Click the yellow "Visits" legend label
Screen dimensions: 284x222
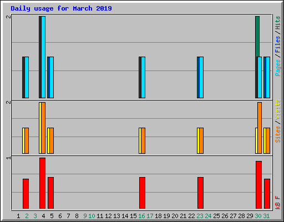(278, 109)
